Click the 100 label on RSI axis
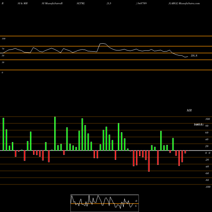 pyautogui.click(x=3, y=39)
